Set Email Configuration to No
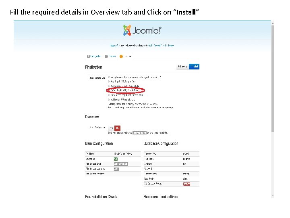Viewport: 290px width, 218px height. coord(118,128)
